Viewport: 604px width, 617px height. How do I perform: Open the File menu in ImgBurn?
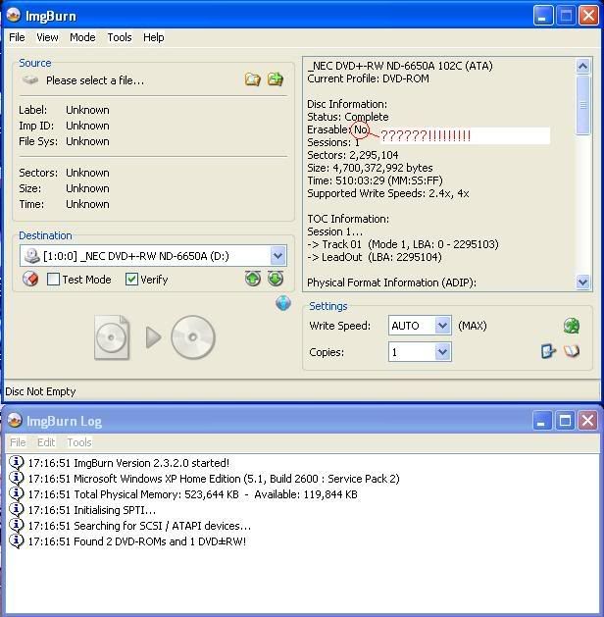click(17, 37)
